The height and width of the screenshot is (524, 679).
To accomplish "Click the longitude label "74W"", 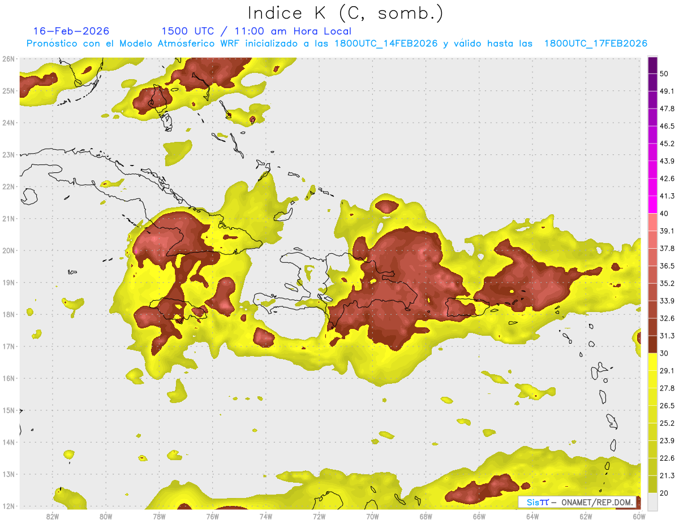I will 265,517.
